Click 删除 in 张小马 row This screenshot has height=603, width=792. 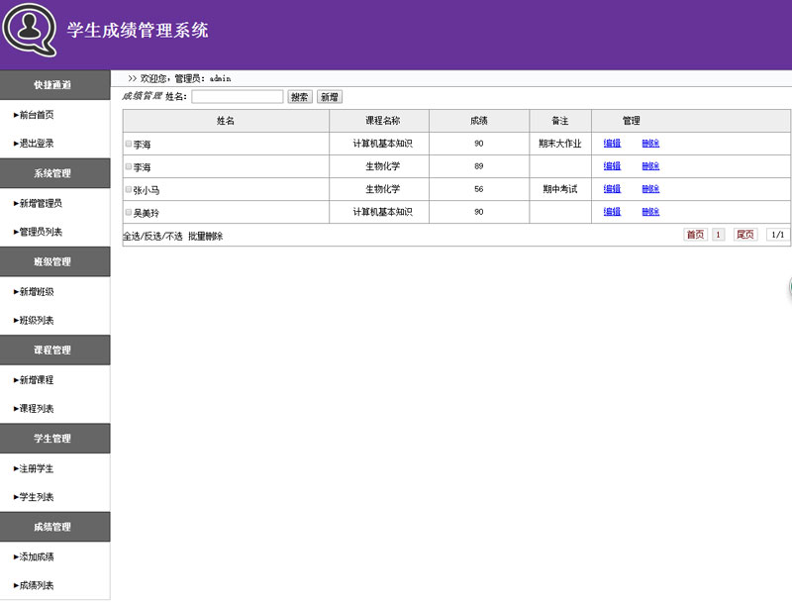650,189
